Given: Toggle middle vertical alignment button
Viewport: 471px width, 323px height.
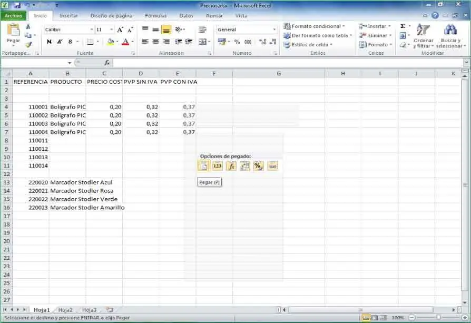Looking at the screenshot, I should (x=166, y=30).
